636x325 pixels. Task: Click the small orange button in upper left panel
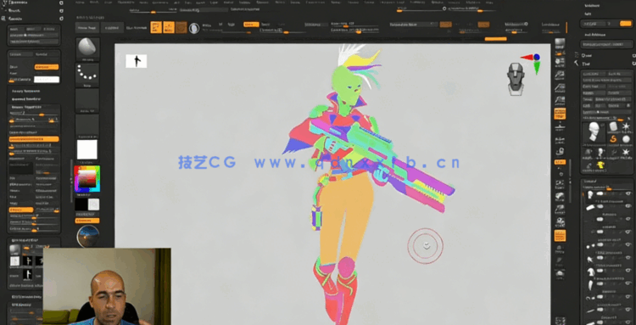coord(47,67)
